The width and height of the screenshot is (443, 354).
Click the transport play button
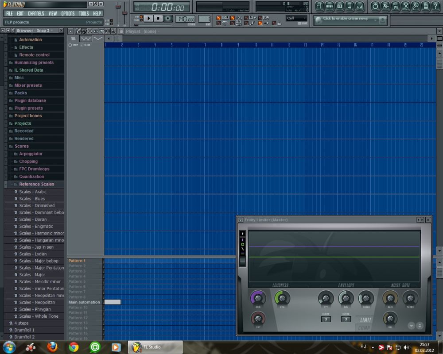(x=148, y=19)
